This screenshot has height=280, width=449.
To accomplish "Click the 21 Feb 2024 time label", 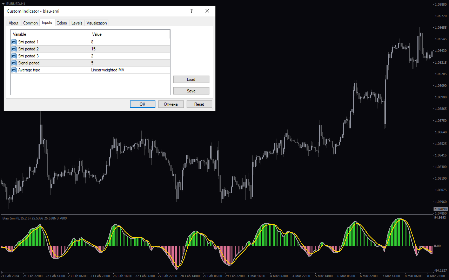I will [x=10, y=276].
